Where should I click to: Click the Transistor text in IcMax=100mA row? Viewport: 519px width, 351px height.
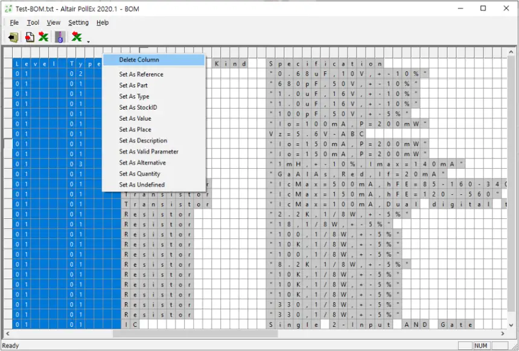[x=167, y=204]
